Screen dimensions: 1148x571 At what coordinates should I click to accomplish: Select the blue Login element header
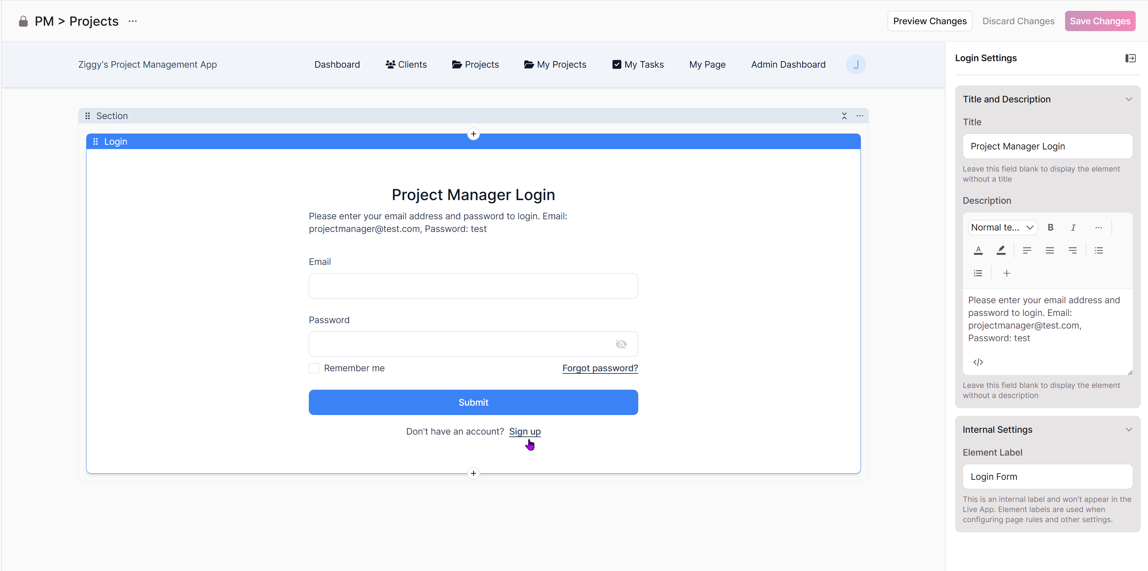(473, 141)
